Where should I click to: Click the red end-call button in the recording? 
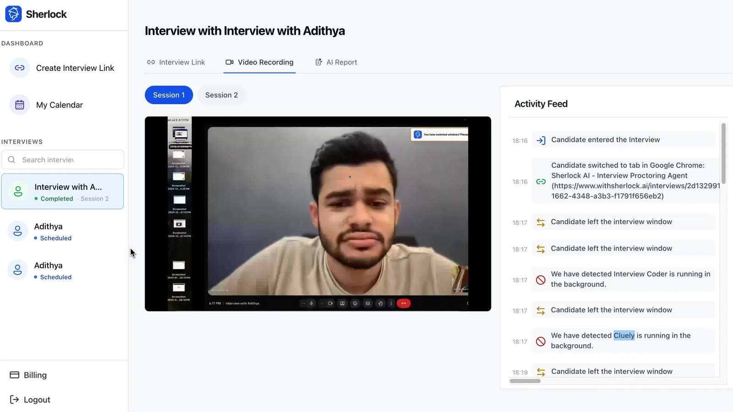coord(404,303)
